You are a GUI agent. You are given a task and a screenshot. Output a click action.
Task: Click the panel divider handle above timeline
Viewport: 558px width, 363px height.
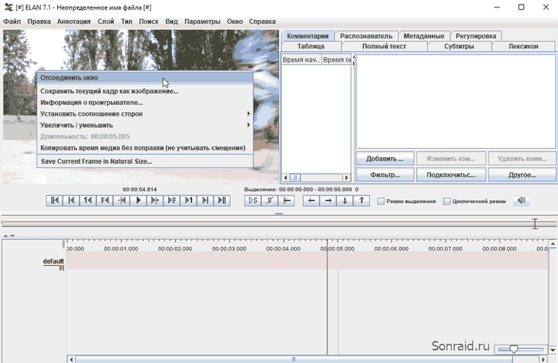(279, 214)
